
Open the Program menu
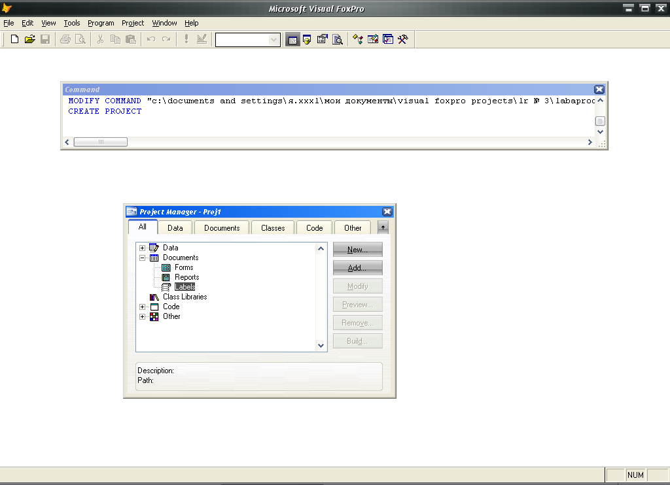click(x=101, y=23)
